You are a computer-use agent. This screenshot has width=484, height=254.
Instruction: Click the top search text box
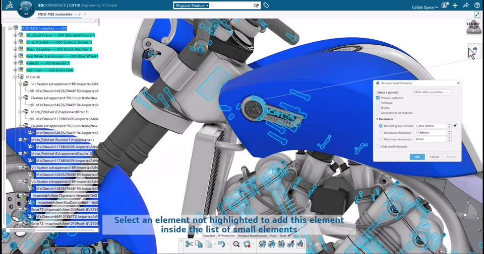[231, 6]
